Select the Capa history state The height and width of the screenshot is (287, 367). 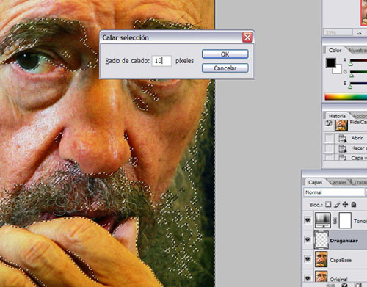[359, 158]
